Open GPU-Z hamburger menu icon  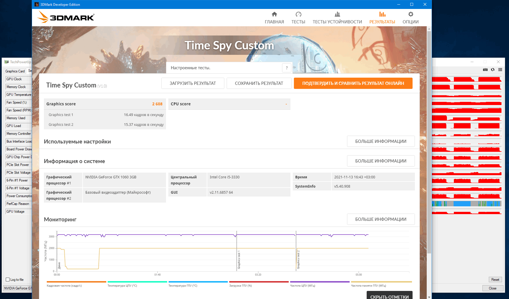pos(500,70)
